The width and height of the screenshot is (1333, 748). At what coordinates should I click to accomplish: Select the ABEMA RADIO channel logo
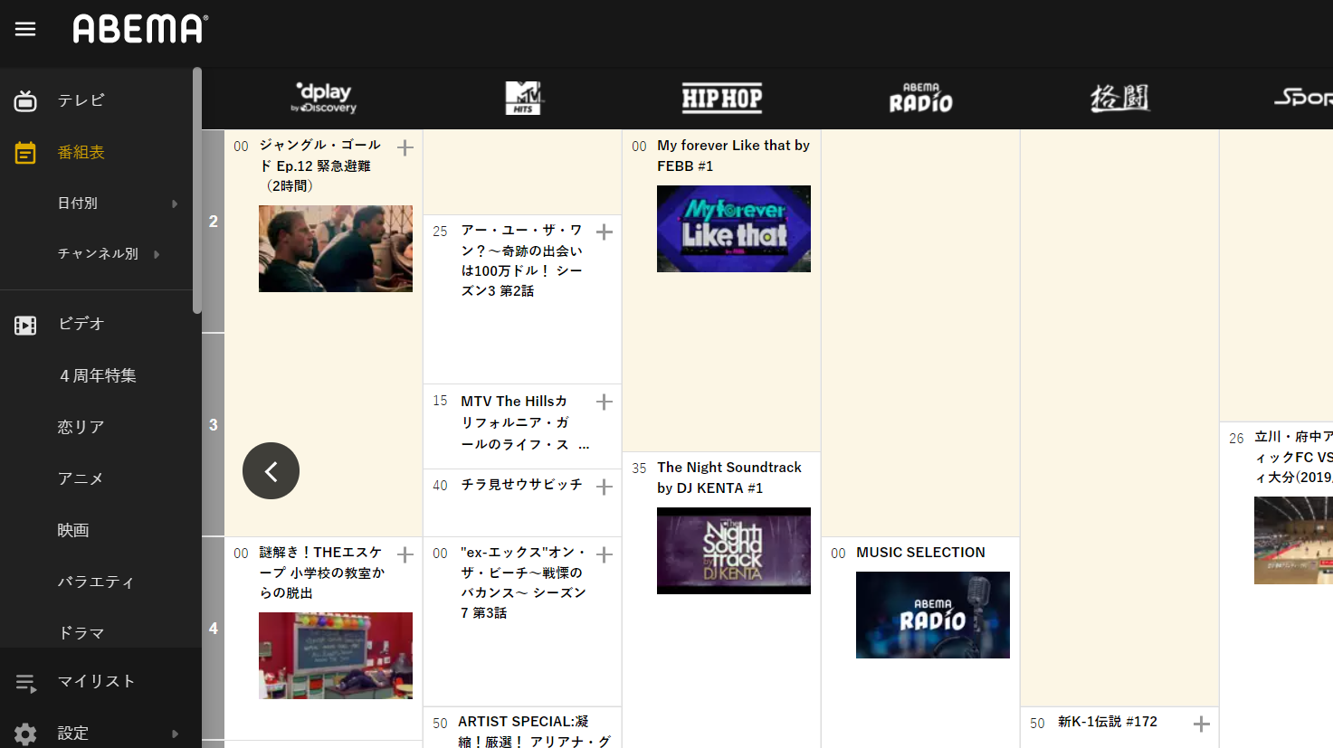click(x=921, y=98)
